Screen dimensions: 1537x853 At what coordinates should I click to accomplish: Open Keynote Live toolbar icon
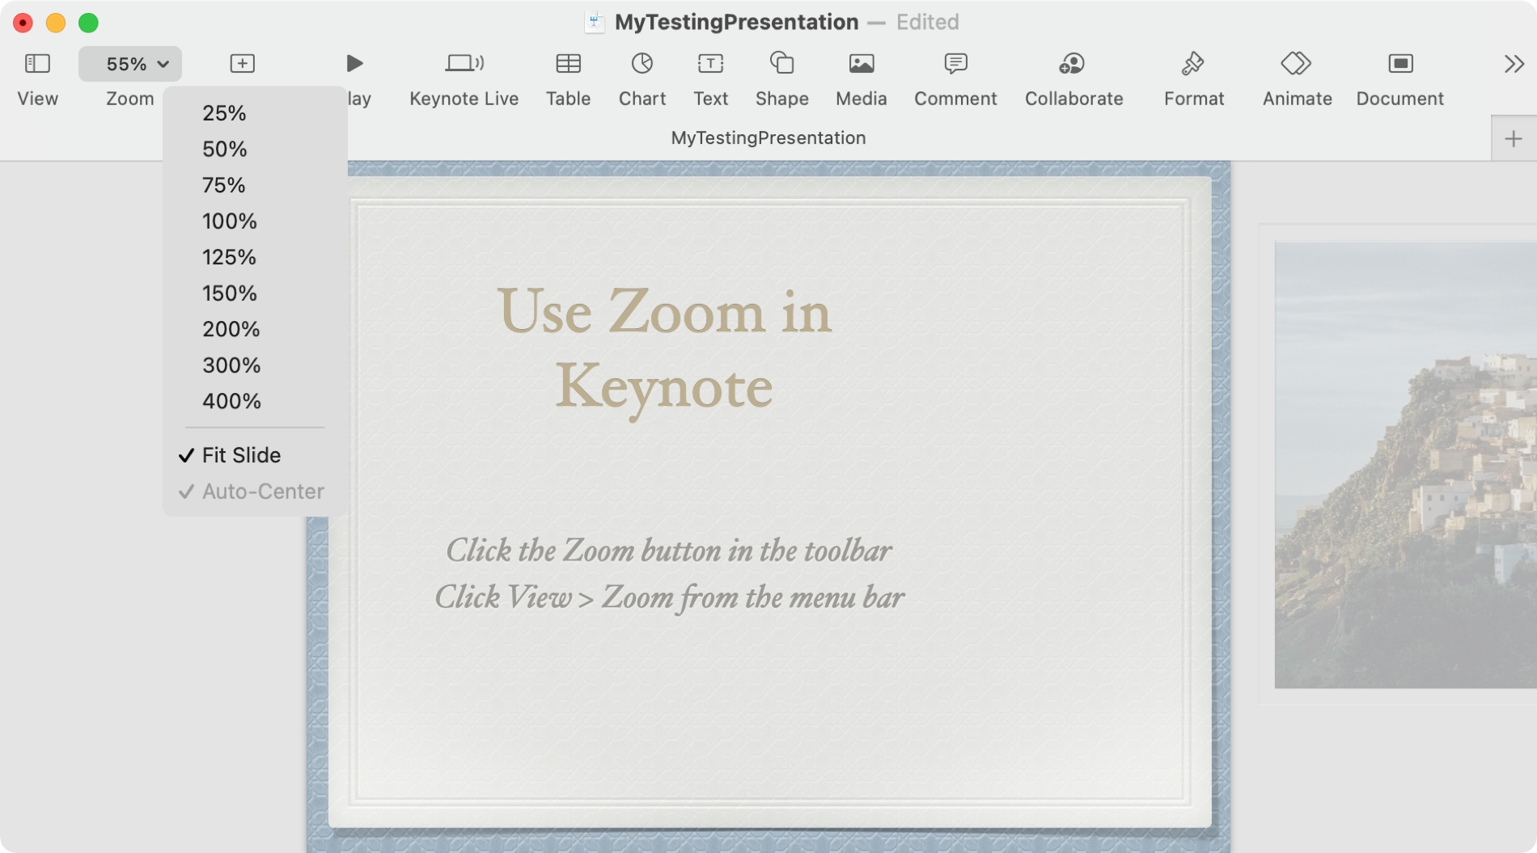pyautogui.click(x=464, y=63)
